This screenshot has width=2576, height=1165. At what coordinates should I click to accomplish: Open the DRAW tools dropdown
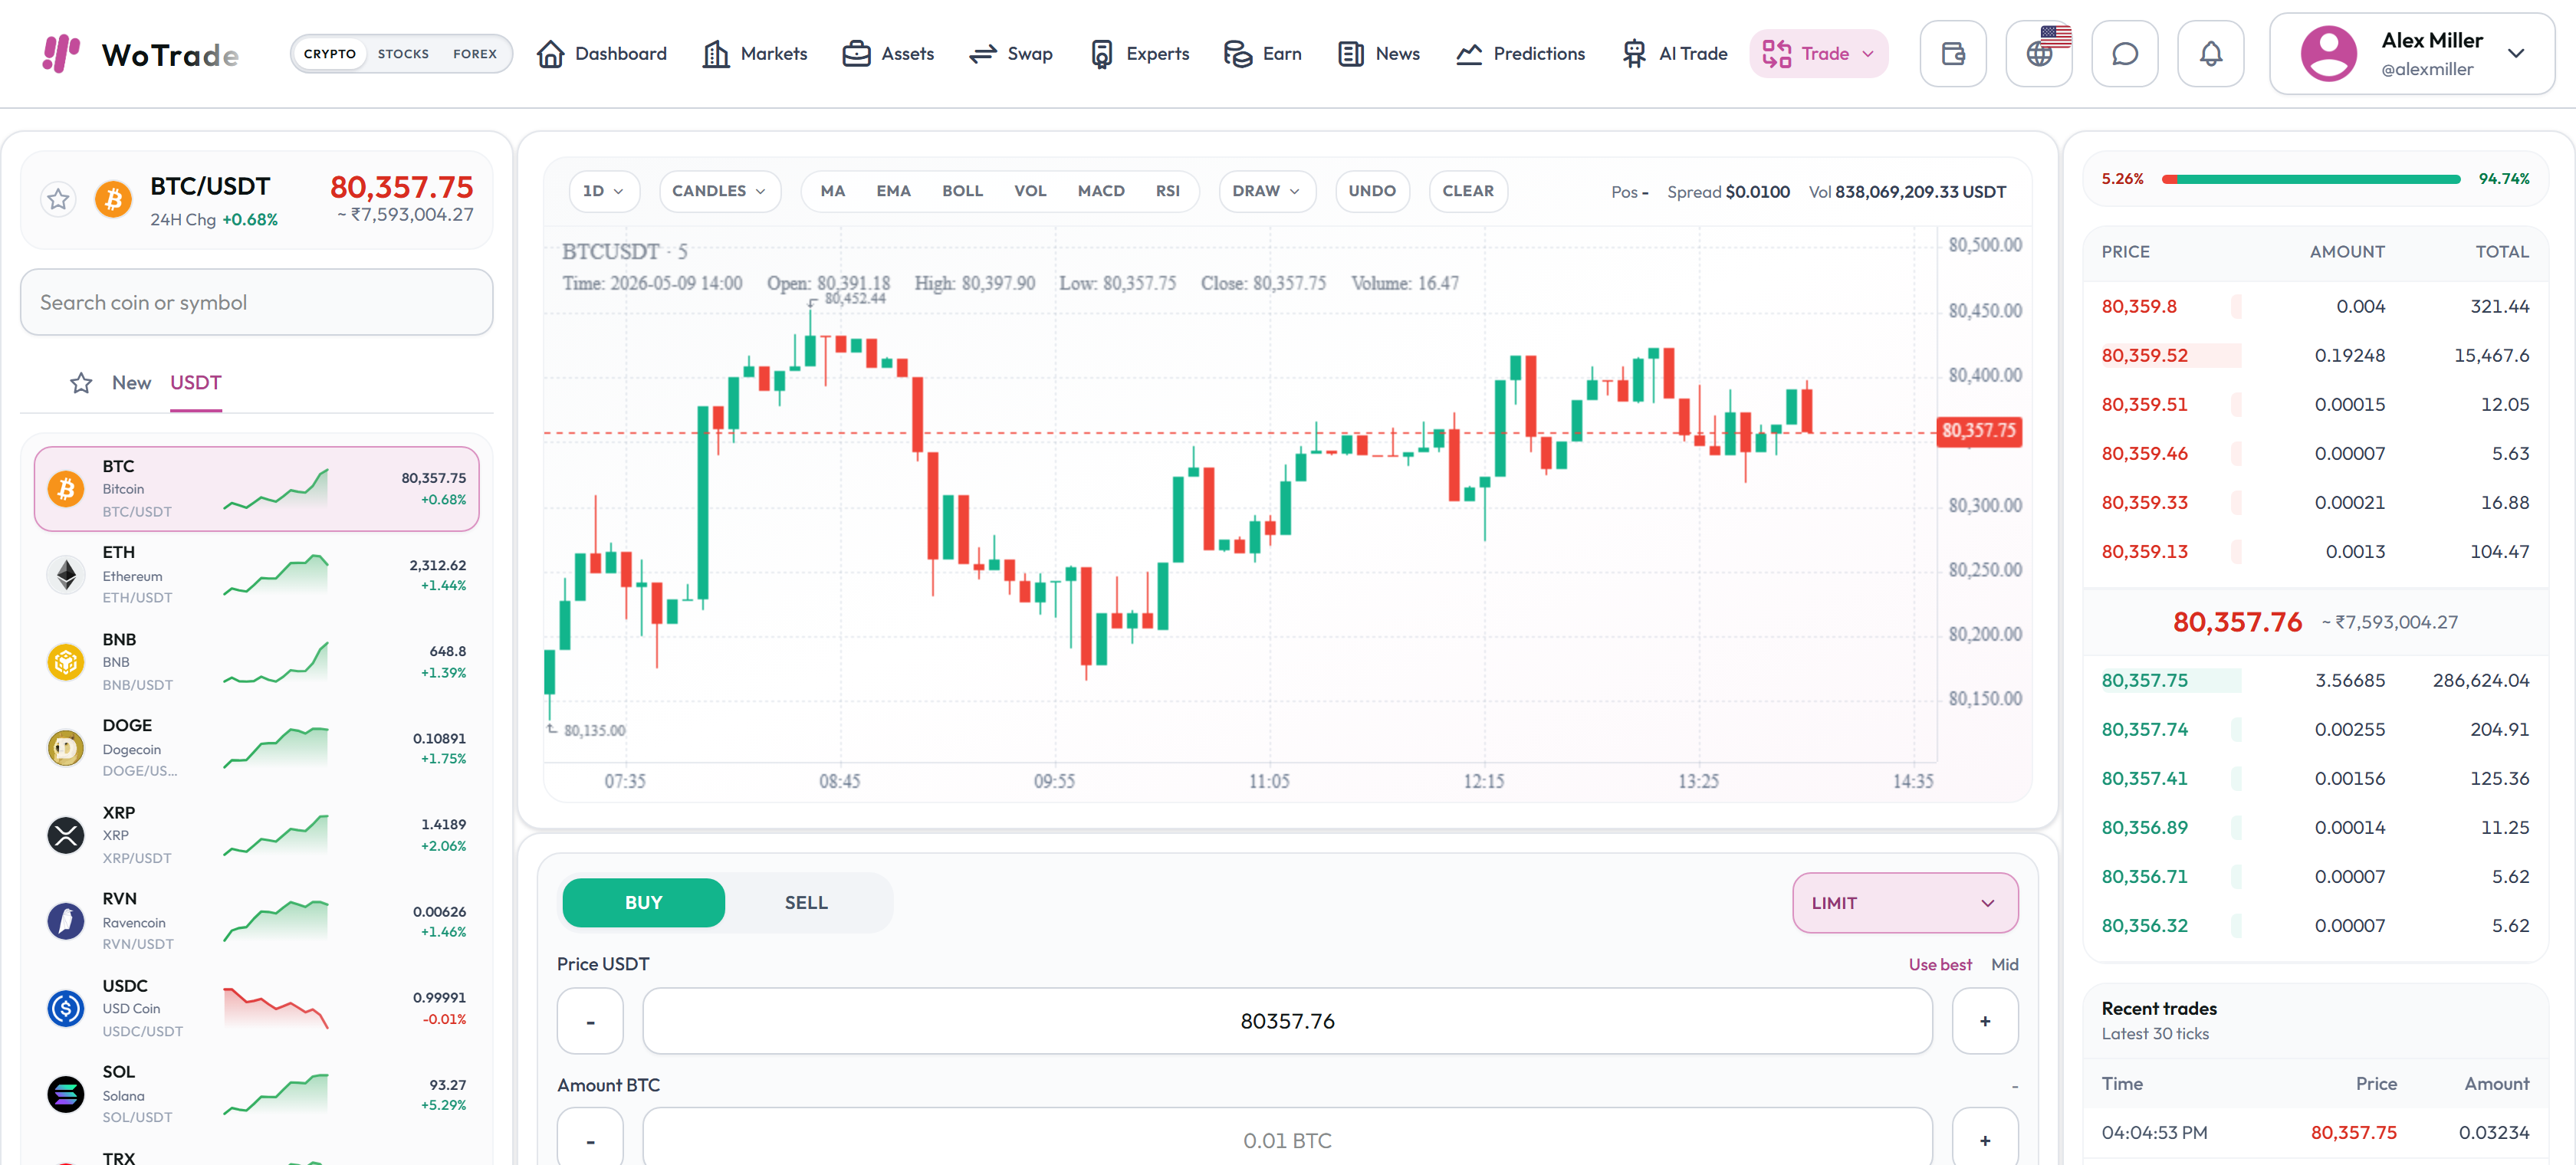pos(1266,191)
